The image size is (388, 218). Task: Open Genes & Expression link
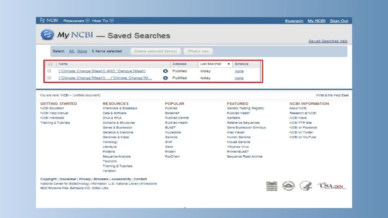(117, 128)
